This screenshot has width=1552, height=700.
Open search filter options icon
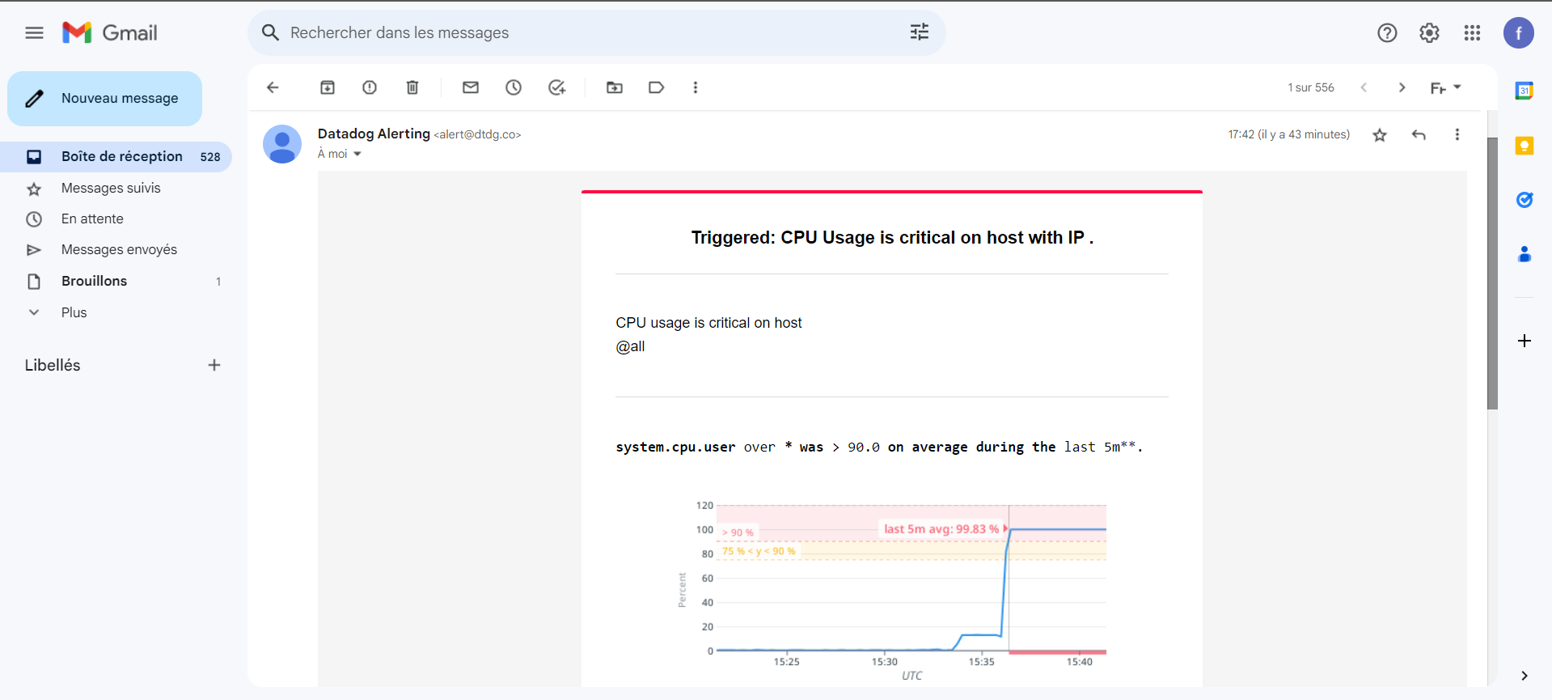920,32
